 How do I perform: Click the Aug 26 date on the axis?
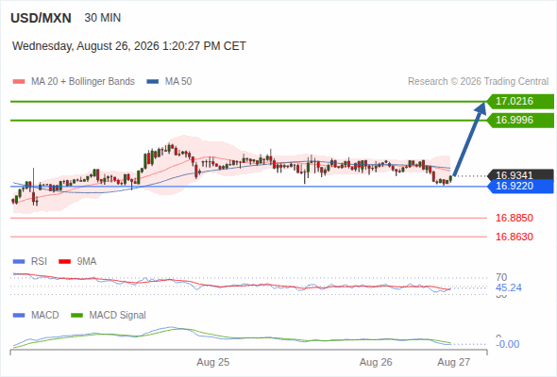(x=376, y=362)
